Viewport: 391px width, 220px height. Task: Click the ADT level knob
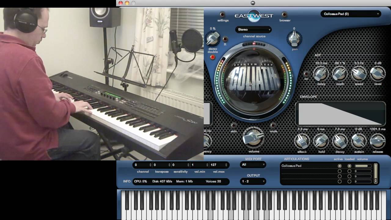point(378,74)
